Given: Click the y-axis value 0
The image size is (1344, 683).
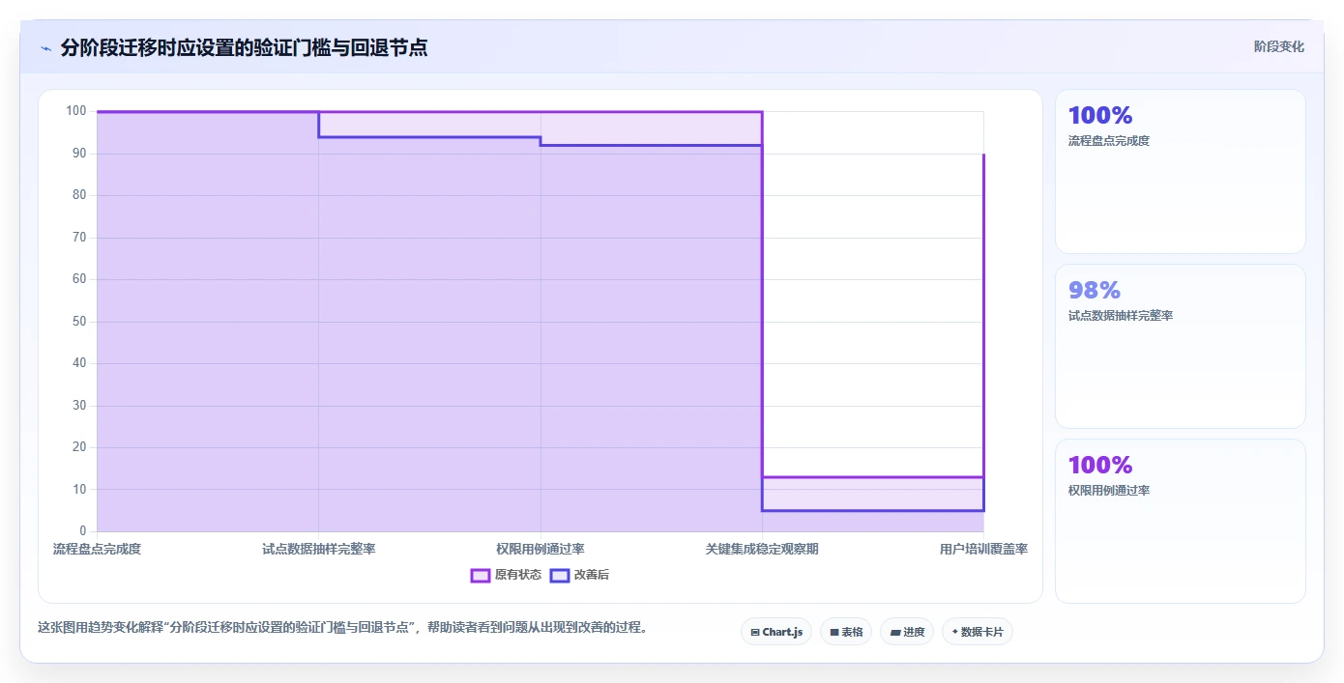Looking at the screenshot, I should (x=83, y=531).
